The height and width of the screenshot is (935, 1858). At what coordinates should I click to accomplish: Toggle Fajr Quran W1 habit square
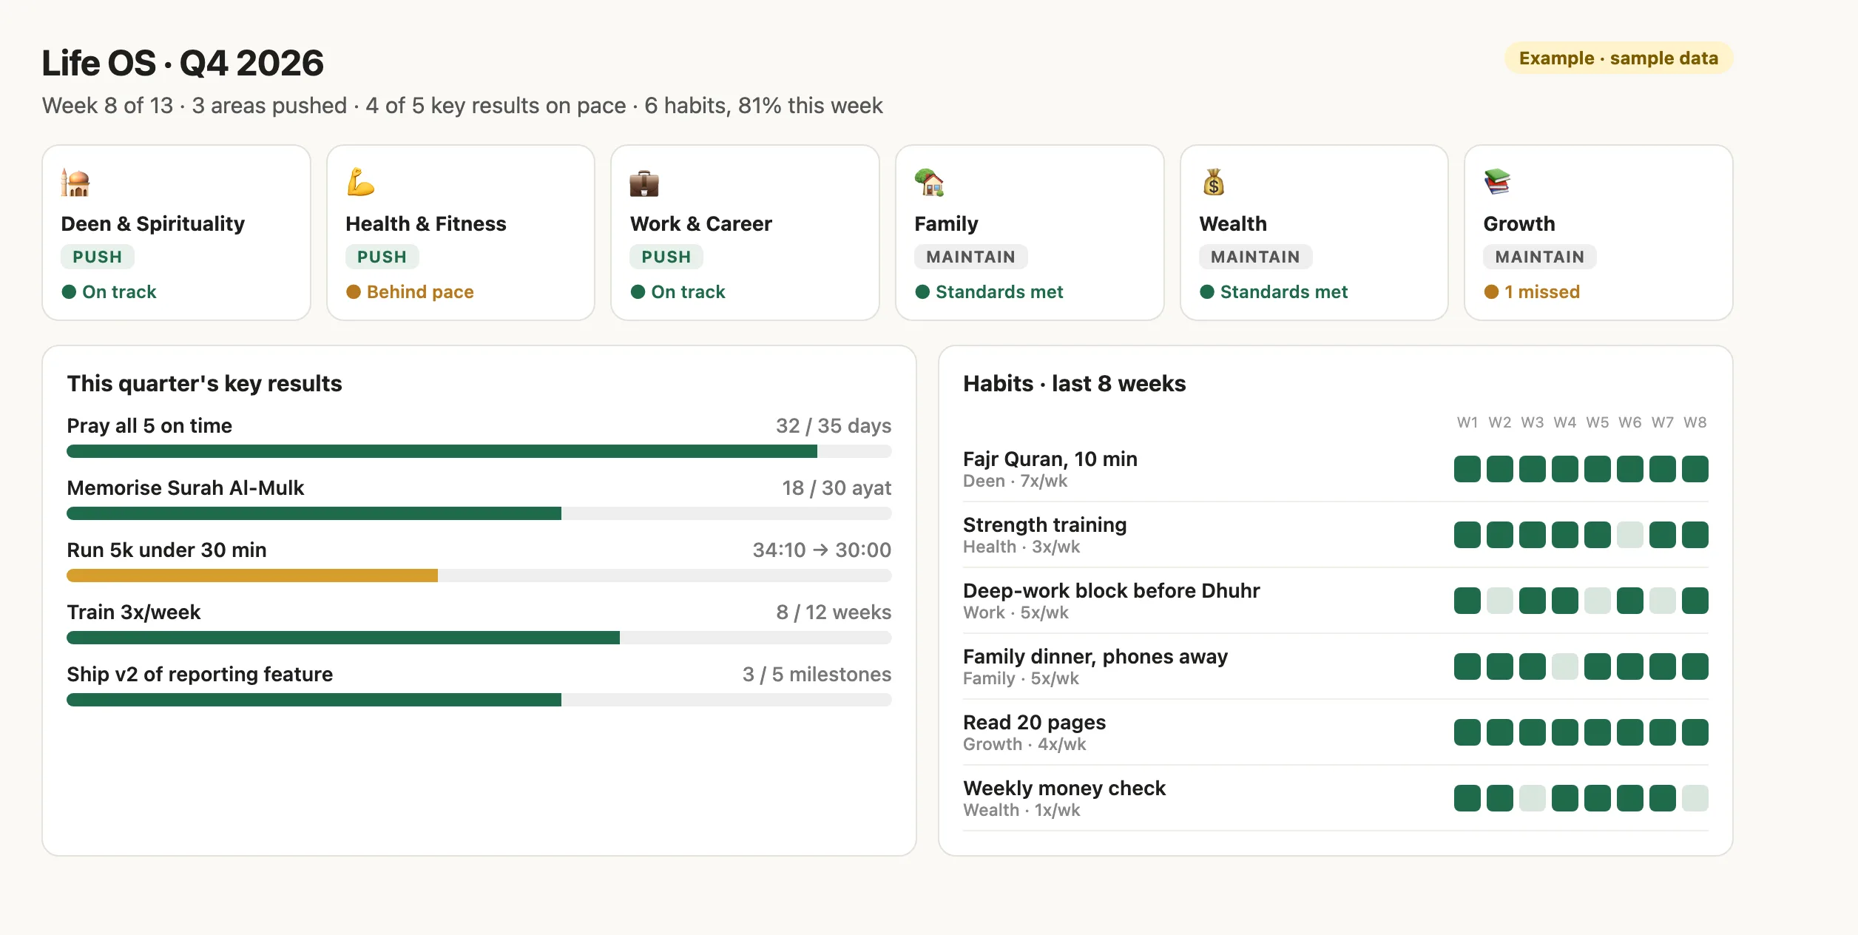pyautogui.click(x=1467, y=469)
